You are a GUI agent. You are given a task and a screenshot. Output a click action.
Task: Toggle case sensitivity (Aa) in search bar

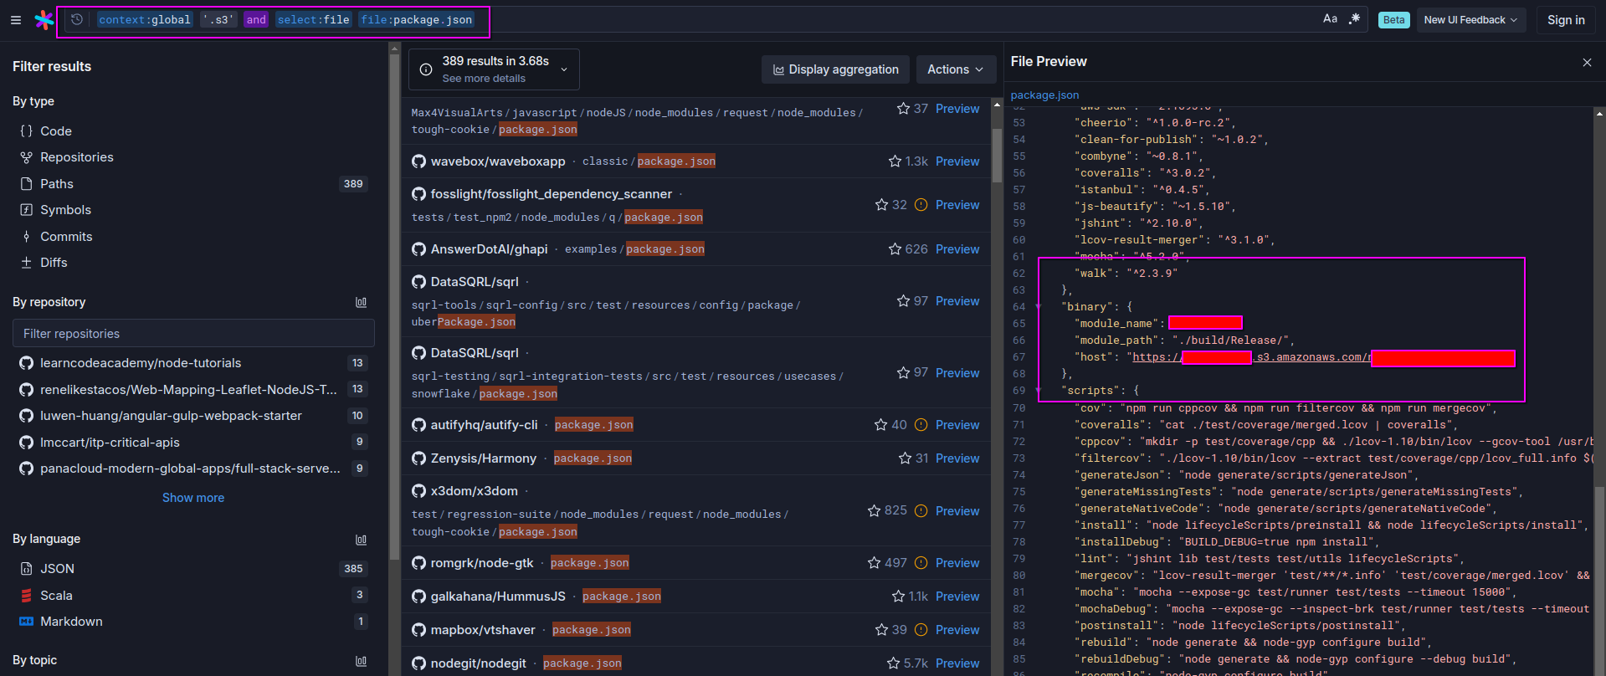1330,19
